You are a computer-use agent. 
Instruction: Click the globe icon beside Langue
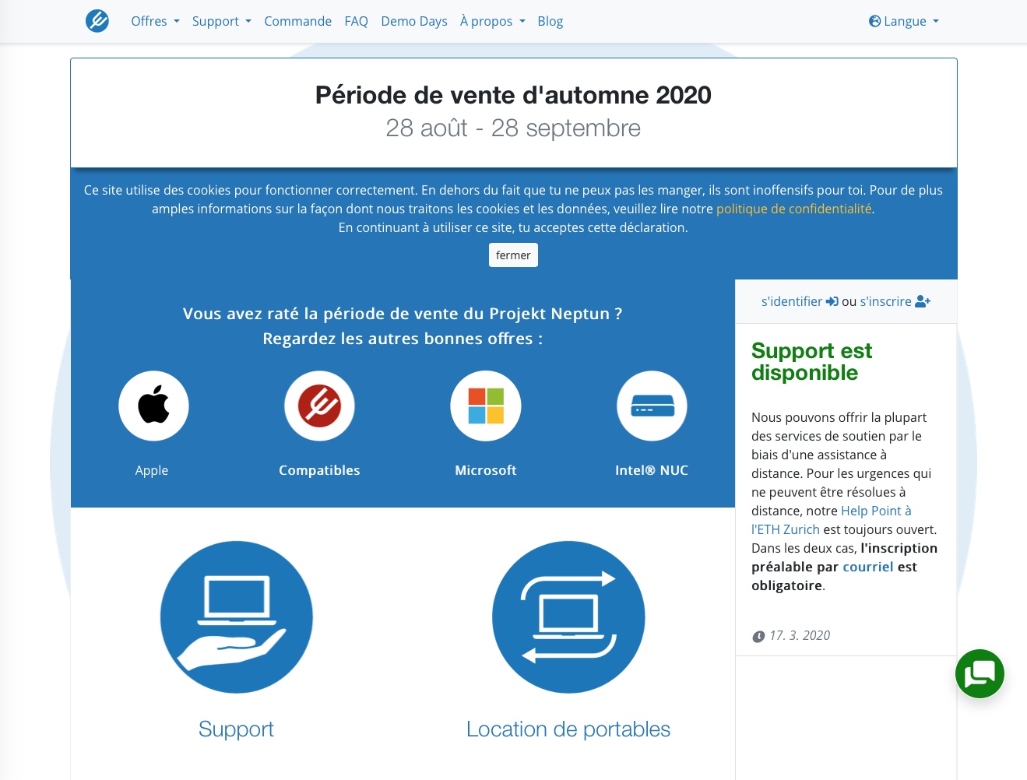tap(875, 21)
